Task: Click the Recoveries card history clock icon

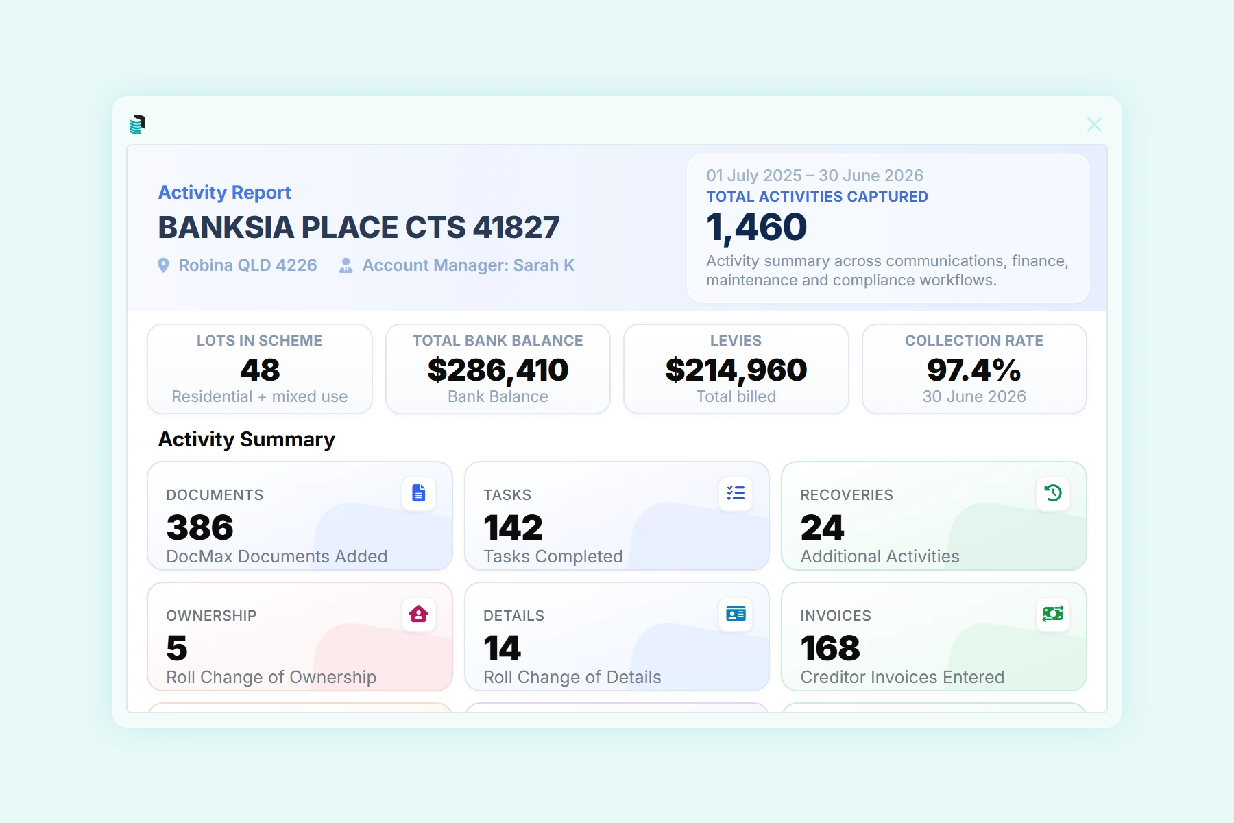Action: click(x=1053, y=493)
